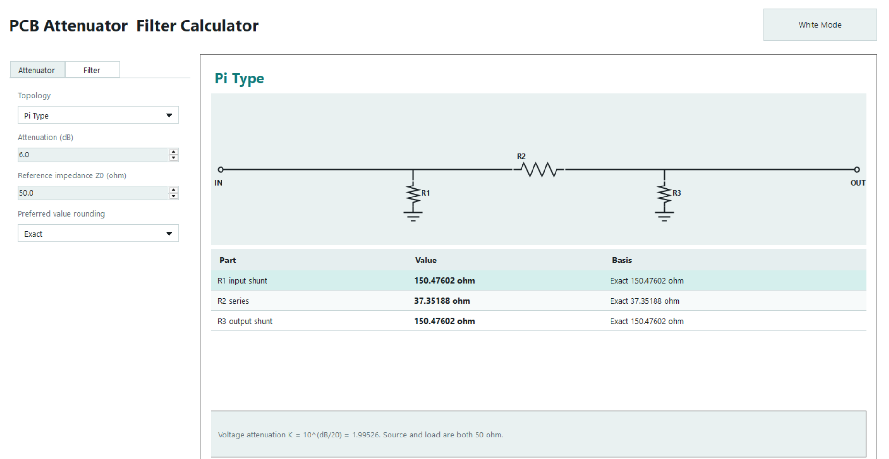
Task: Click the R2 value 37.35188 ohm
Action: pyautogui.click(x=442, y=301)
